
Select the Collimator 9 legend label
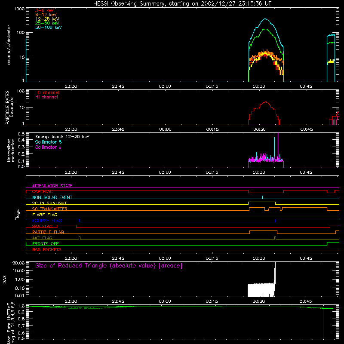point(48,147)
